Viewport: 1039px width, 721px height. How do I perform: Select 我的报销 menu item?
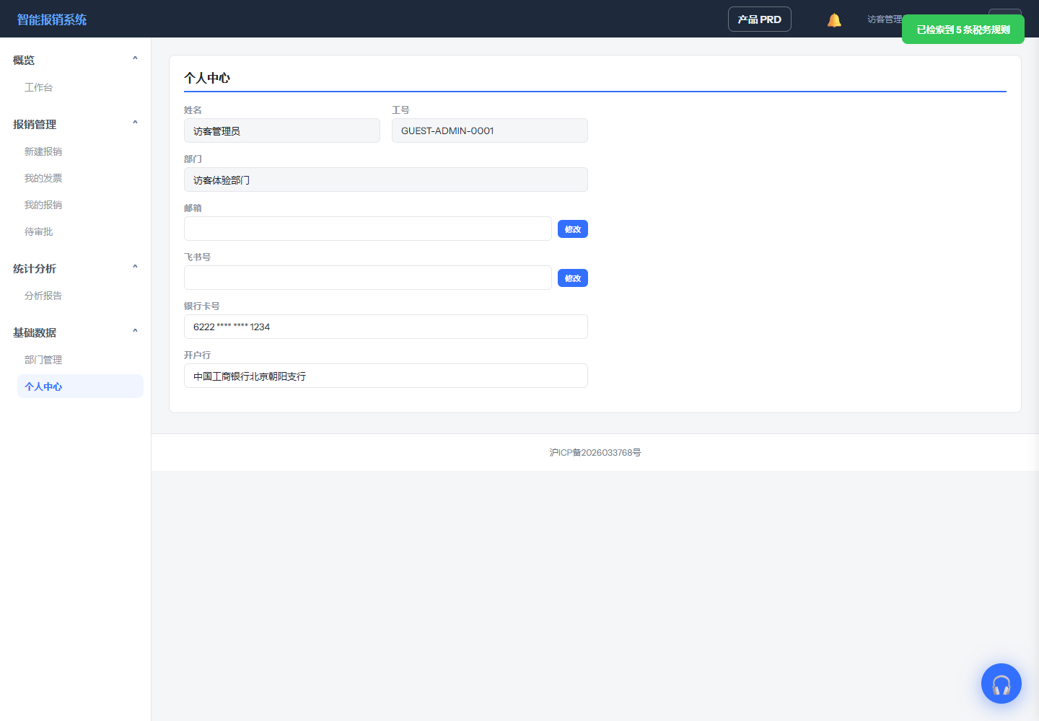pyautogui.click(x=80, y=205)
